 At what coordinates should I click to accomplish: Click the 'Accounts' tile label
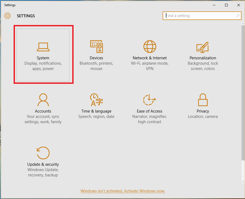43,111
